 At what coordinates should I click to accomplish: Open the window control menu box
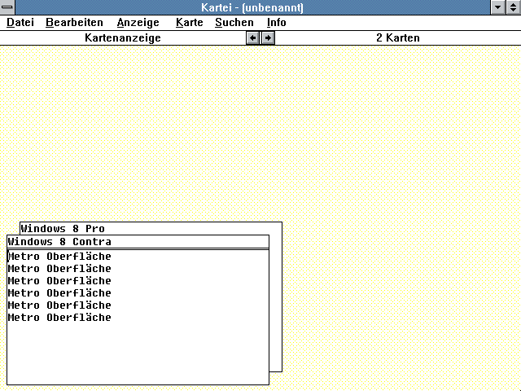click(7, 7)
